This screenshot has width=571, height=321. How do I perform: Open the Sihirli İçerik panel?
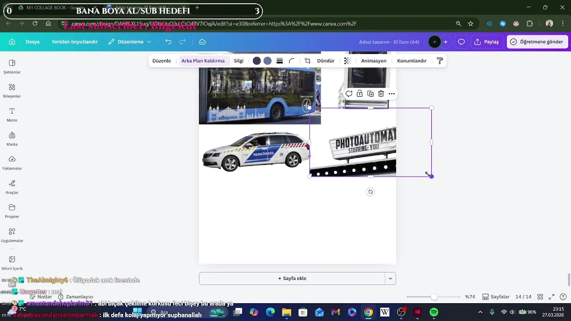(12, 263)
